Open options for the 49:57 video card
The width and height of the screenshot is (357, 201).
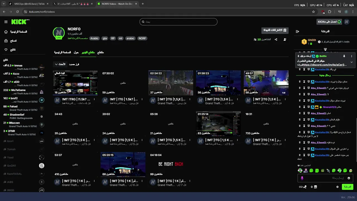click(x=285, y=99)
